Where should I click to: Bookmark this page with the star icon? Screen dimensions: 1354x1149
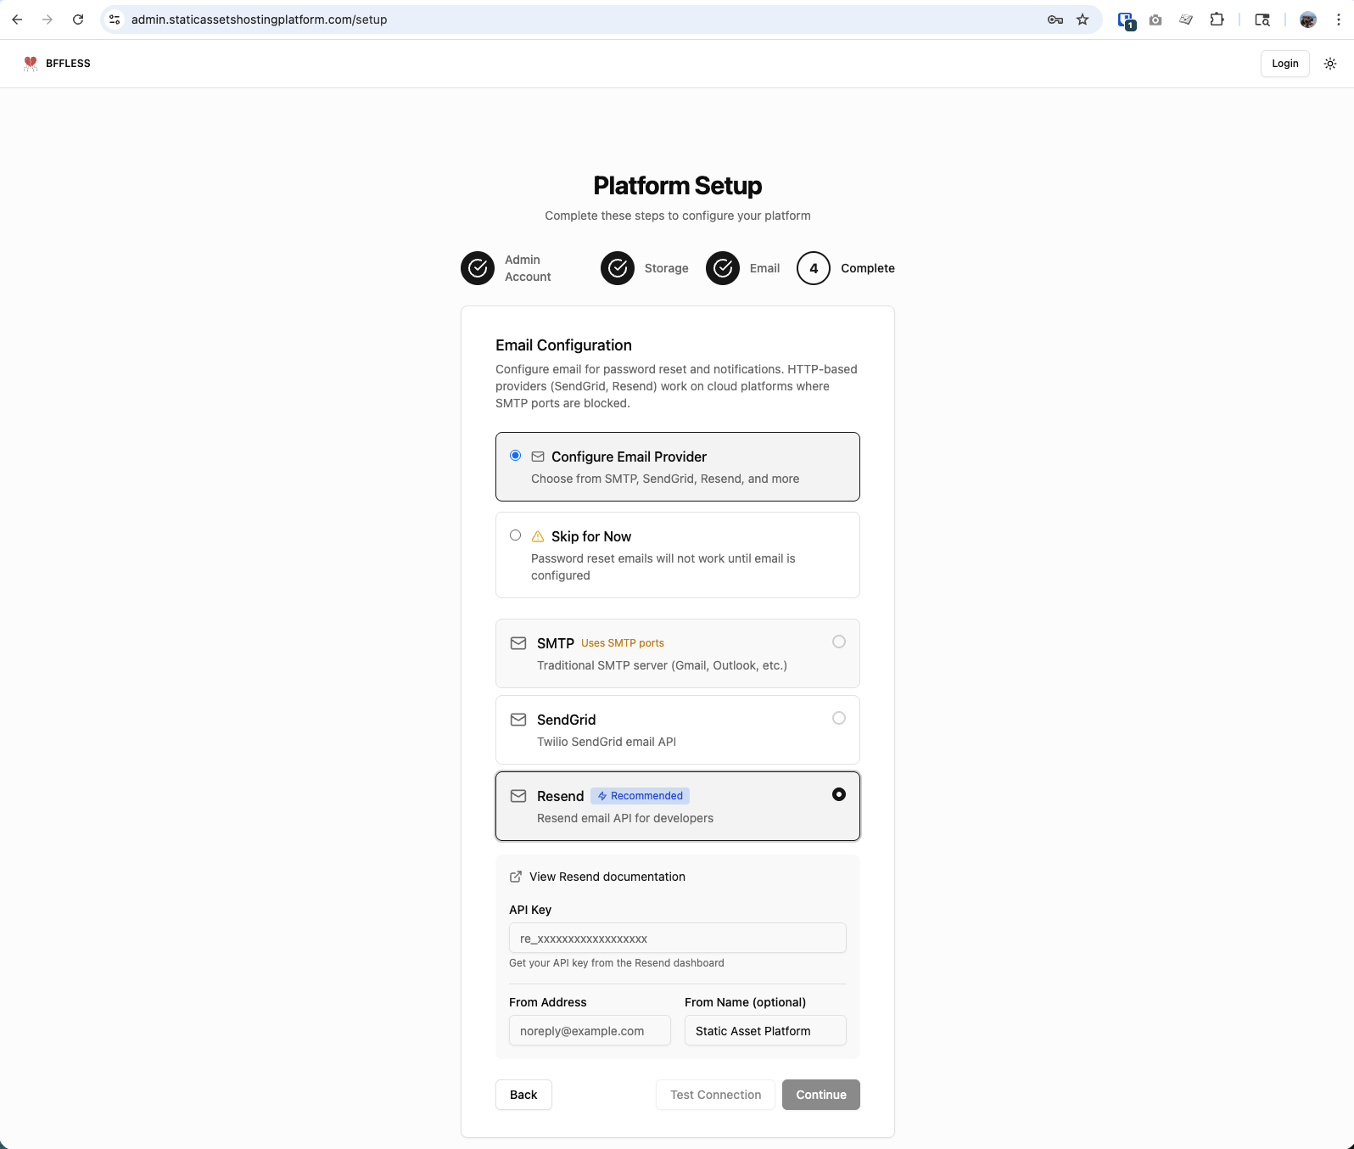tap(1083, 20)
